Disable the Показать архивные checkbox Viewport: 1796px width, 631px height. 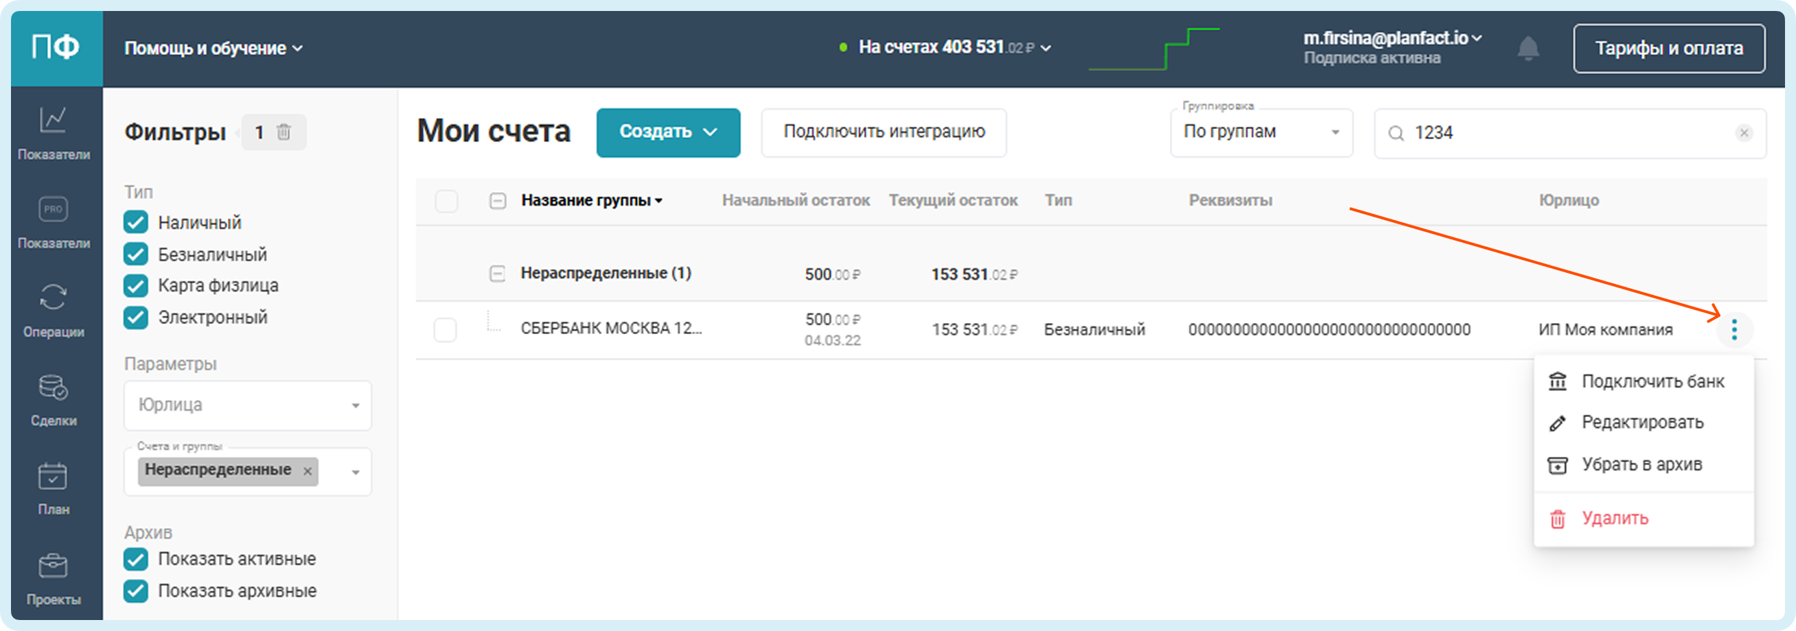(x=136, y=591)
